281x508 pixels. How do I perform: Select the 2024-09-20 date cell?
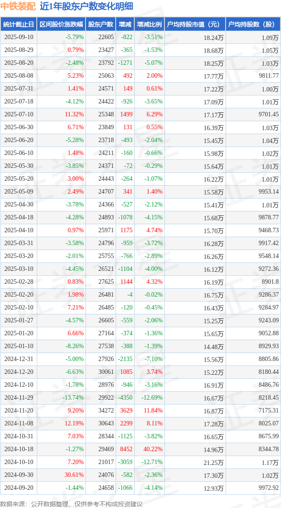click(19, 488)
